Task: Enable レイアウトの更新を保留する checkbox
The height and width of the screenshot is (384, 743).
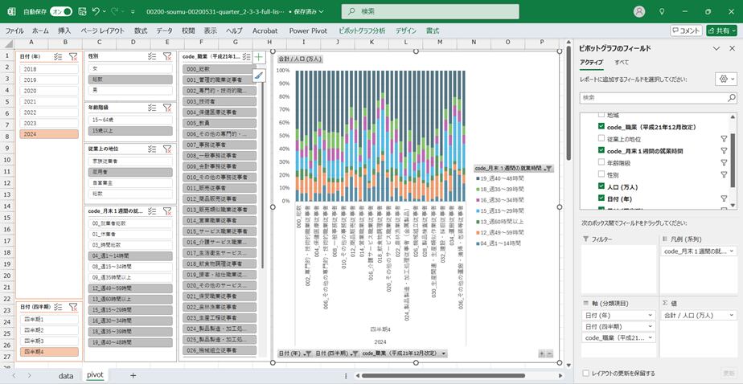Action: tap(585, 373)
